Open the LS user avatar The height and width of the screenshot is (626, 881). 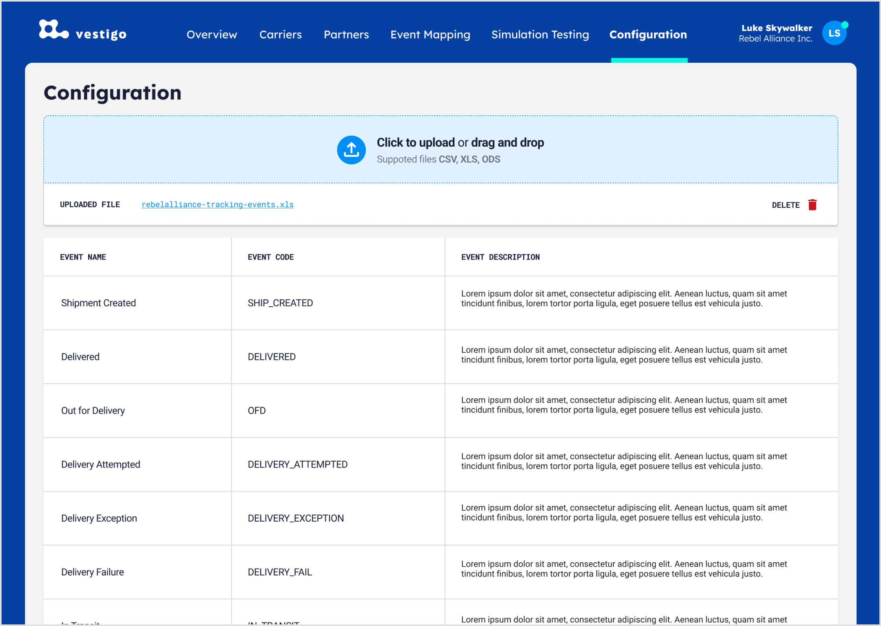coord(835,33)
